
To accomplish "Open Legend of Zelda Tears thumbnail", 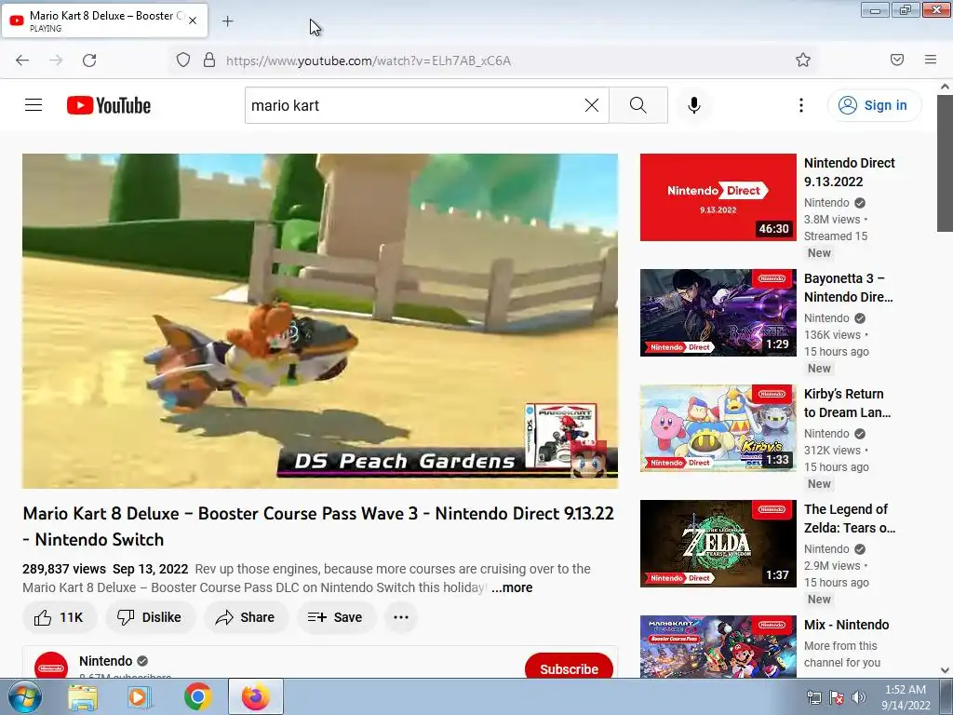I will pos(718,544).
